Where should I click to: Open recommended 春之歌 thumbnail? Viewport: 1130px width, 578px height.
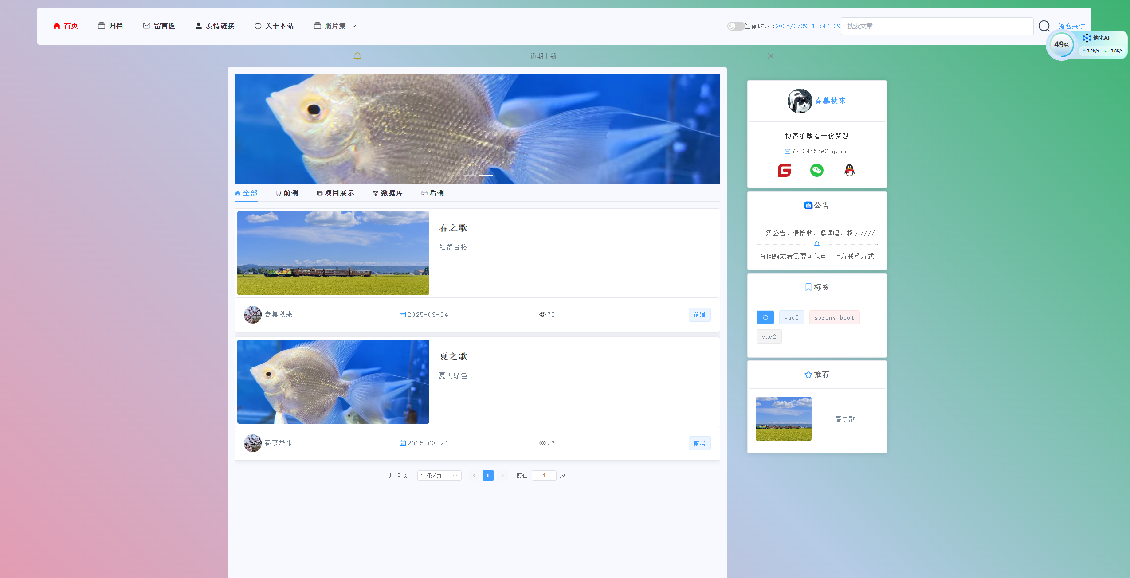783,419
